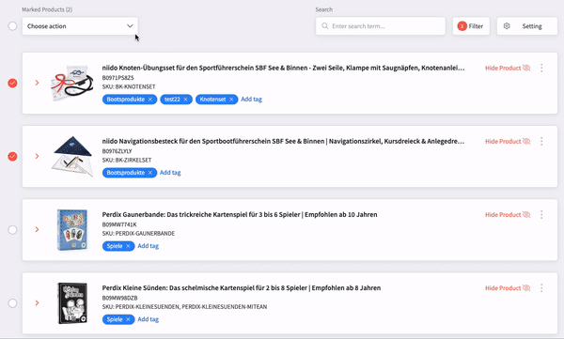This screenshot has height=339, width=564.
Task: Uncheck the niido Knoten-Übungsset product
Action: point(12,83)
